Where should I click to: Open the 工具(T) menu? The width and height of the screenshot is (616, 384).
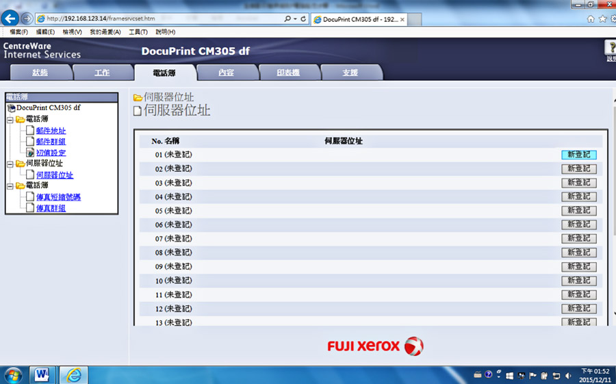138,32
